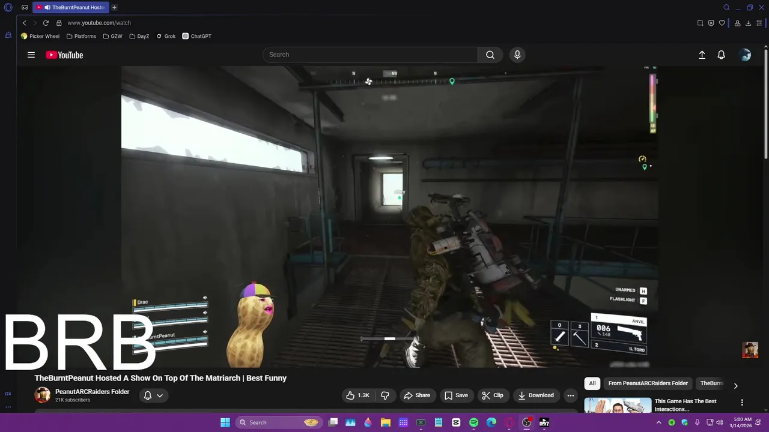Click the taskbar Search box
769x432 pixels.
click(x=279, y=422)
